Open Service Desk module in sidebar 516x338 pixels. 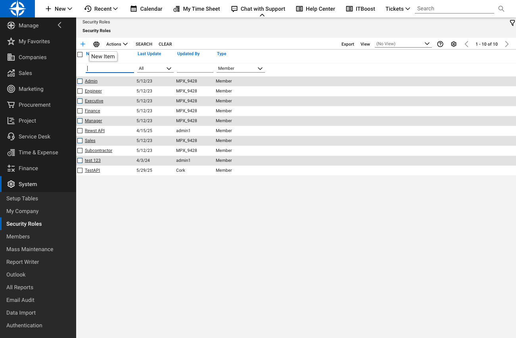(x=35, y=136)
